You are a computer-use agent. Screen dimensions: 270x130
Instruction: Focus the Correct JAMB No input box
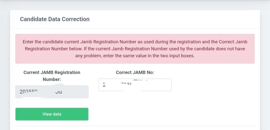pyautogui.click(x=135, y=85)
